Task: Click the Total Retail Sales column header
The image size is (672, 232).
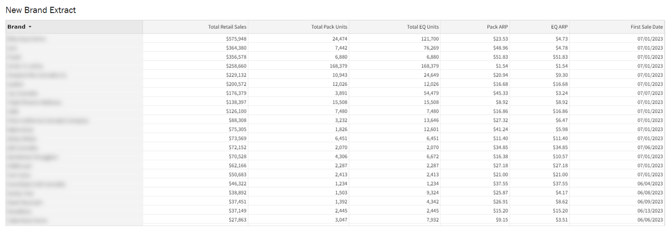Action: click(x=227, y=27)
